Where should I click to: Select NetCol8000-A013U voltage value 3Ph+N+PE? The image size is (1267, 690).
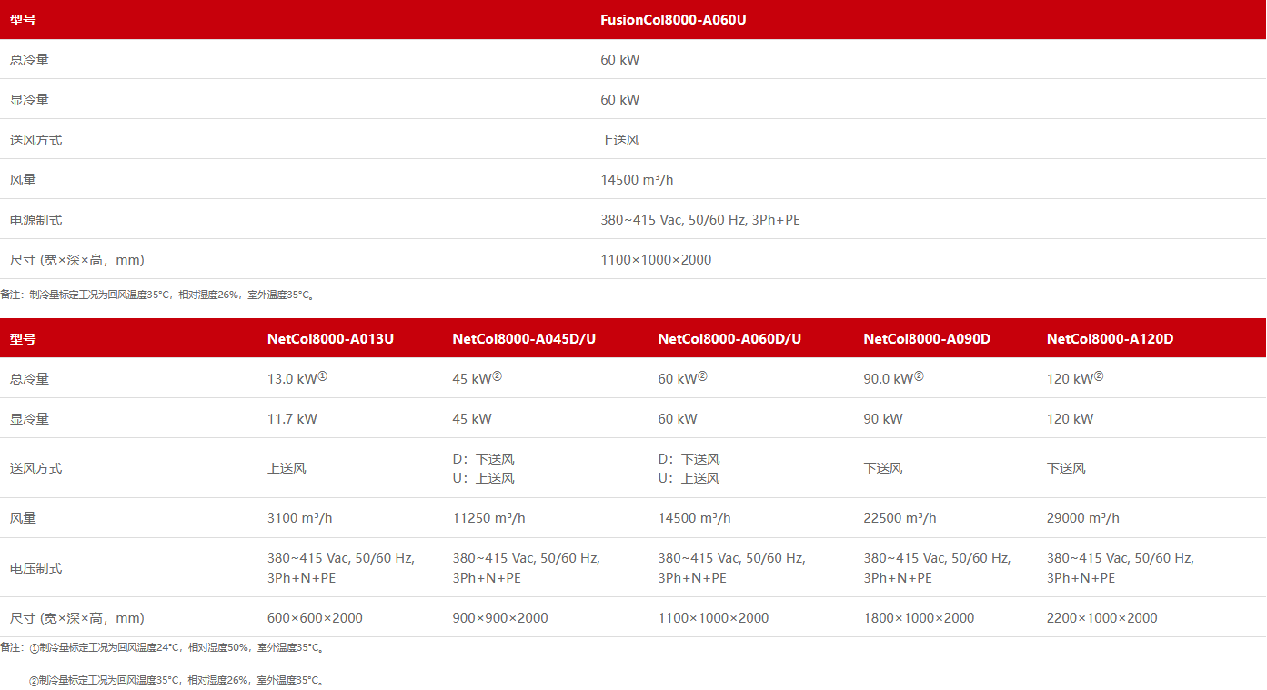(x=341, y=568)
